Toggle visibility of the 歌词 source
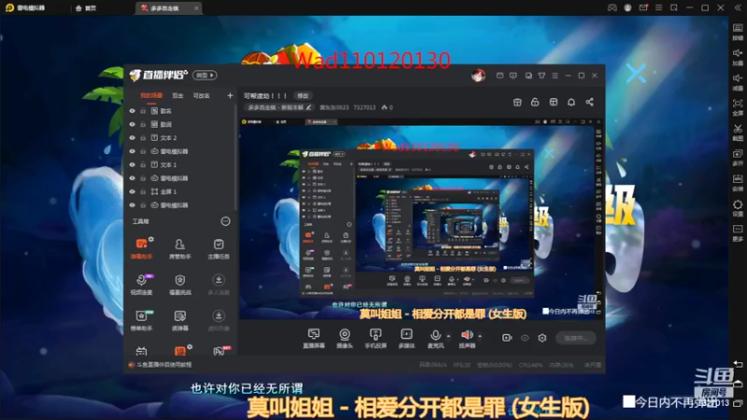 click(132, 124)
